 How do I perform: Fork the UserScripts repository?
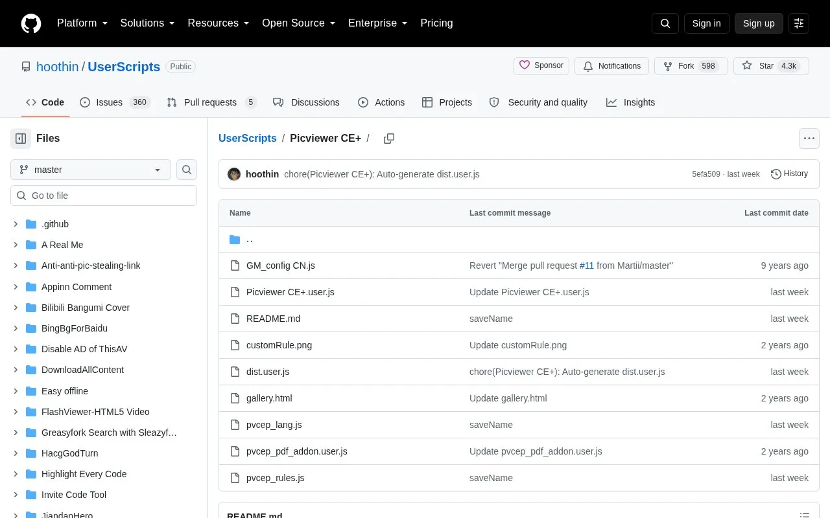pyautogui.click(x=691, y=66)
